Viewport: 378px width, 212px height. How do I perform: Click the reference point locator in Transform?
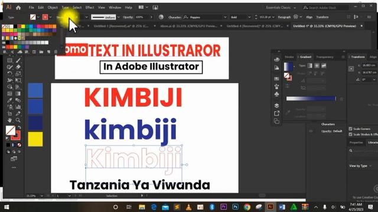(351, 69)
